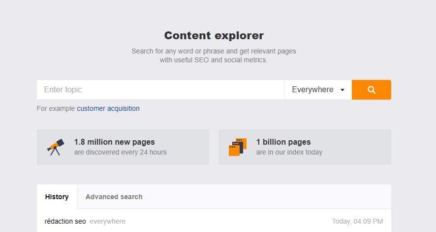The height and width of the screenshot is (232, 436).
Task: Click the telescope icon
Action: tap(56, 147)
